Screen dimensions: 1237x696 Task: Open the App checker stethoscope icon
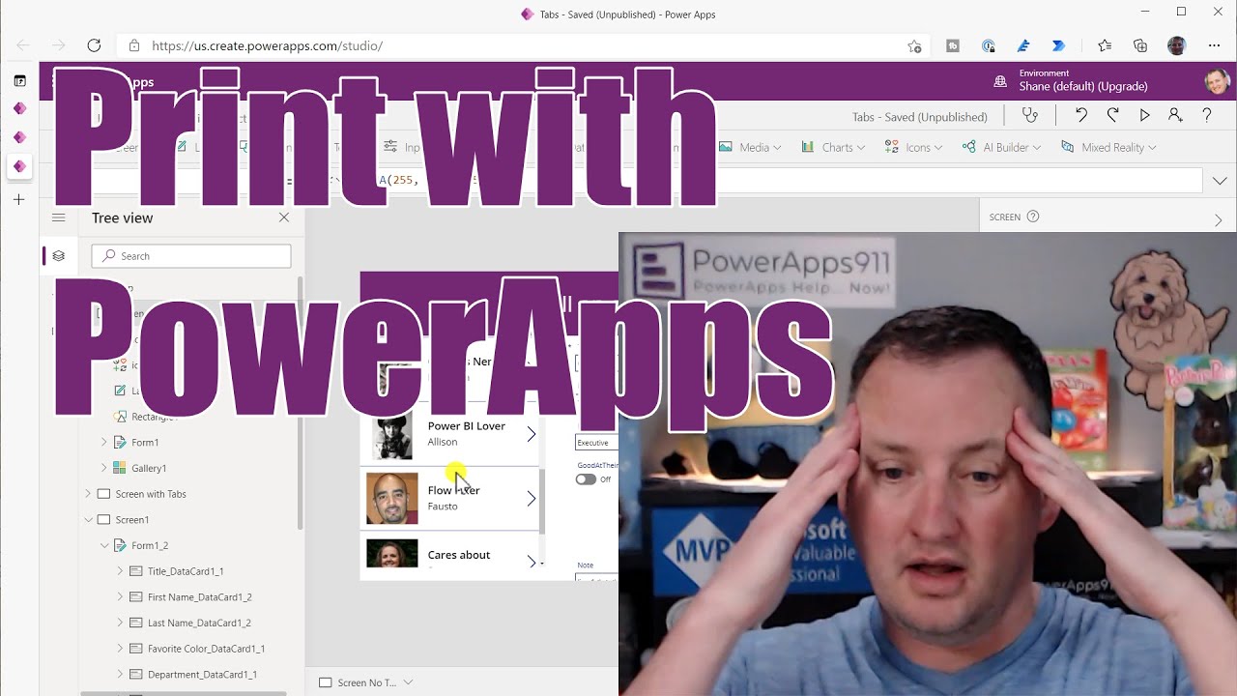pos(1029,115)
